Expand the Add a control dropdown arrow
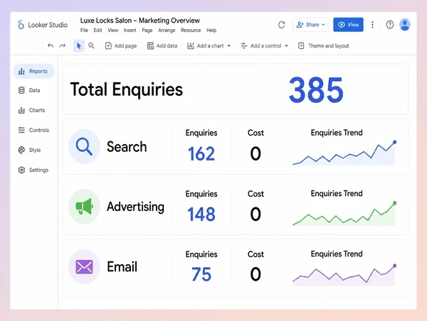Screen dimensions: 427x321 coord(286,46)
